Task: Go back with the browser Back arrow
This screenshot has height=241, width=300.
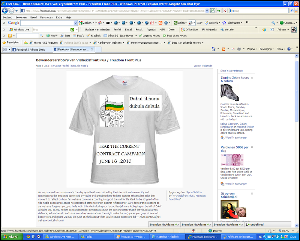Action: 5,11
